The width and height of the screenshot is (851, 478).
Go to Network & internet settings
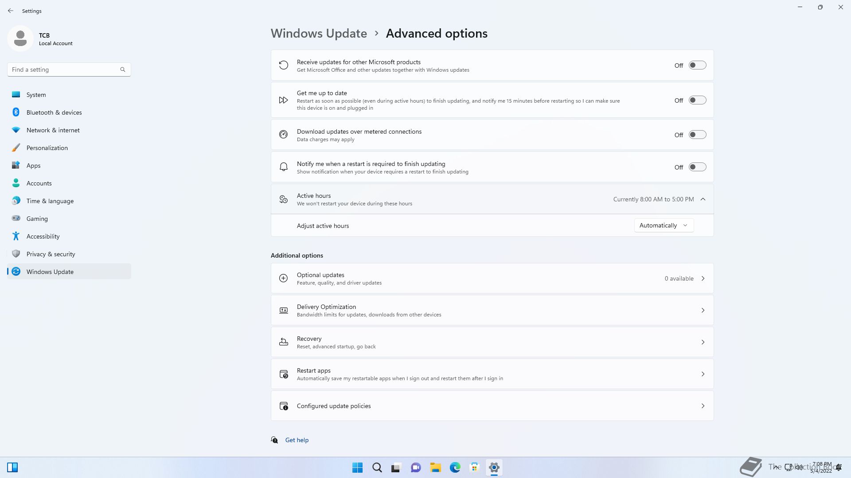pos(69,130)
